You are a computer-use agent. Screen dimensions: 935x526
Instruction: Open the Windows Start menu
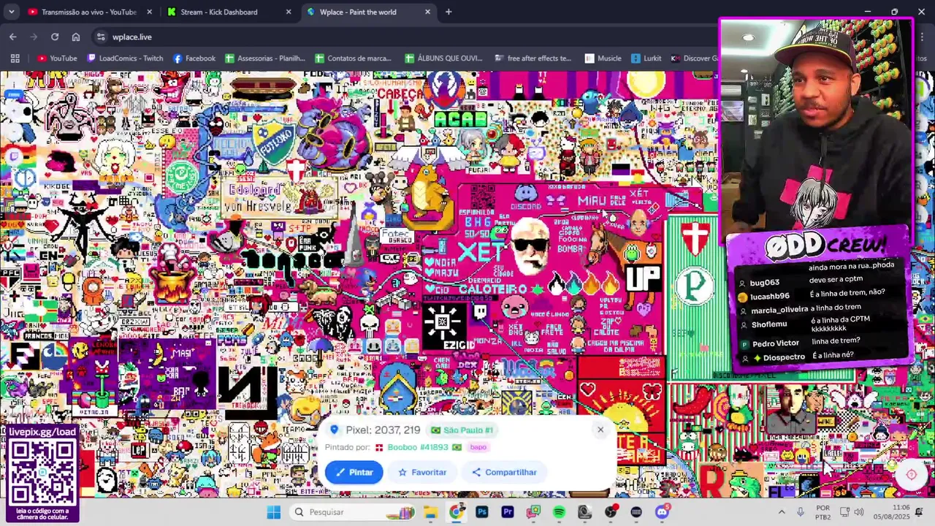tap(274, 512)
